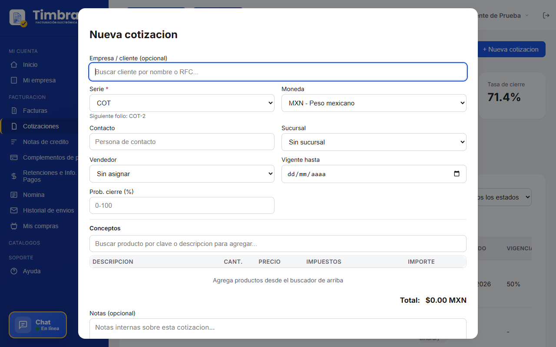The height and width of the screenshot is (347, 556).
Task: Expand the Vendedor dropdown set to Sin asignar
Action: pyautogui.click(x=182, y=174)
